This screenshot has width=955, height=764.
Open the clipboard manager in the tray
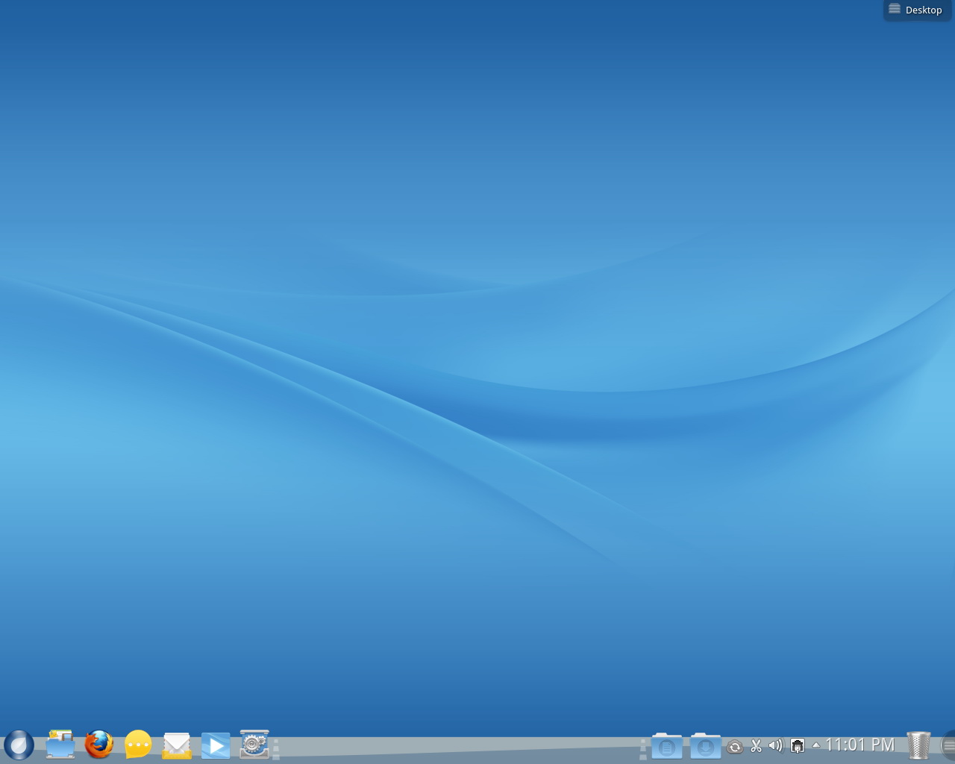pos(756,745)
